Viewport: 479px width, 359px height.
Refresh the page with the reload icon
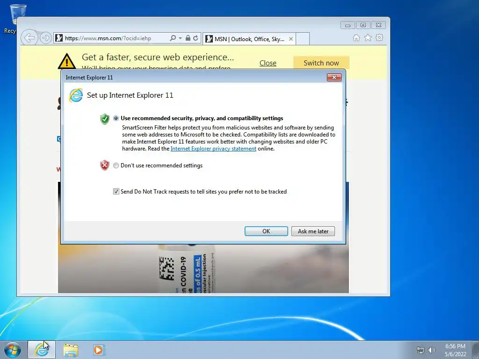196,38
